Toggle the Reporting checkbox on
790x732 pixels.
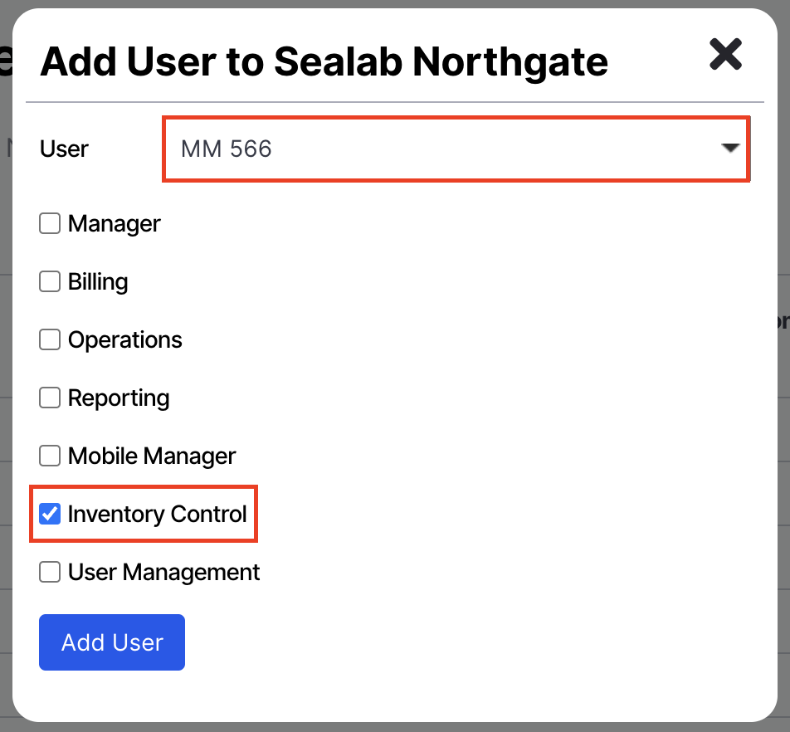tap(50, 398)
